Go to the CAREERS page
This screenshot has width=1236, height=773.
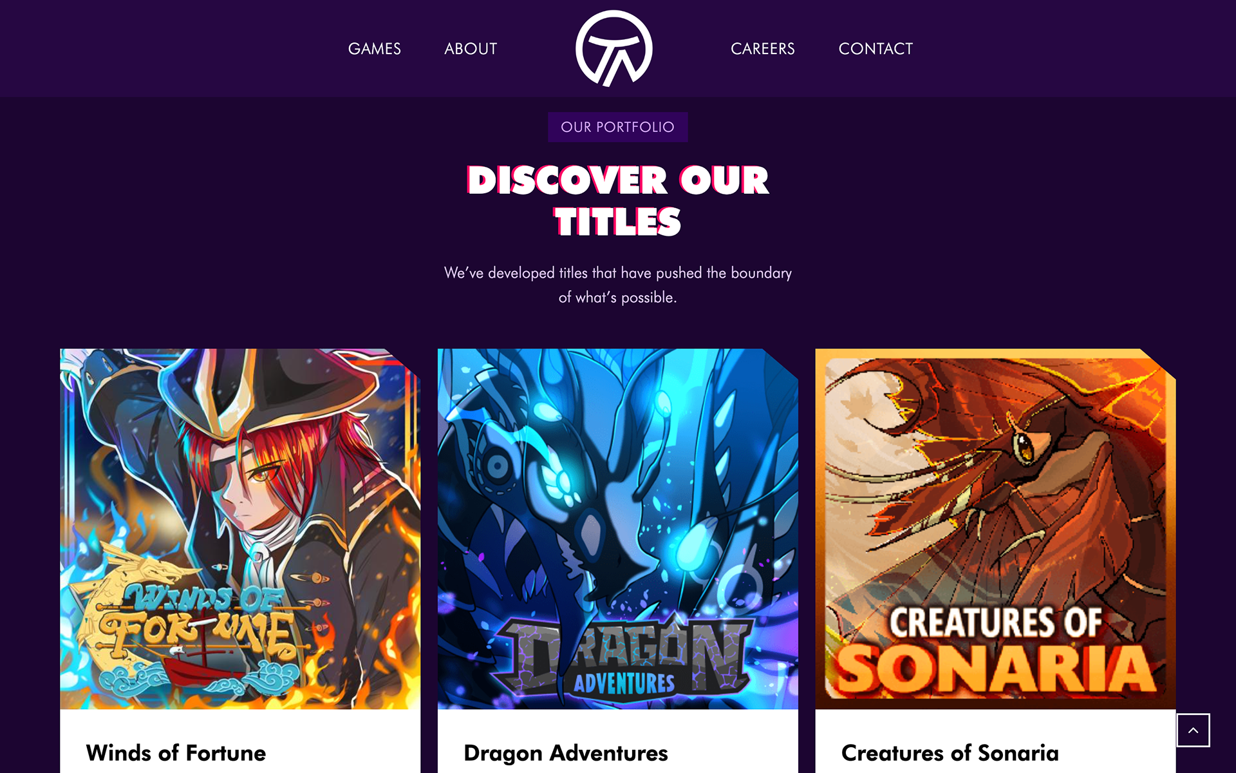(x=762, y=49)
